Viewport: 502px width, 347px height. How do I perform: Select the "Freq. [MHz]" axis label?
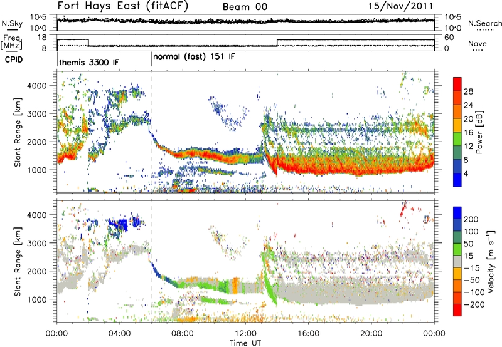tap(11, 42)
